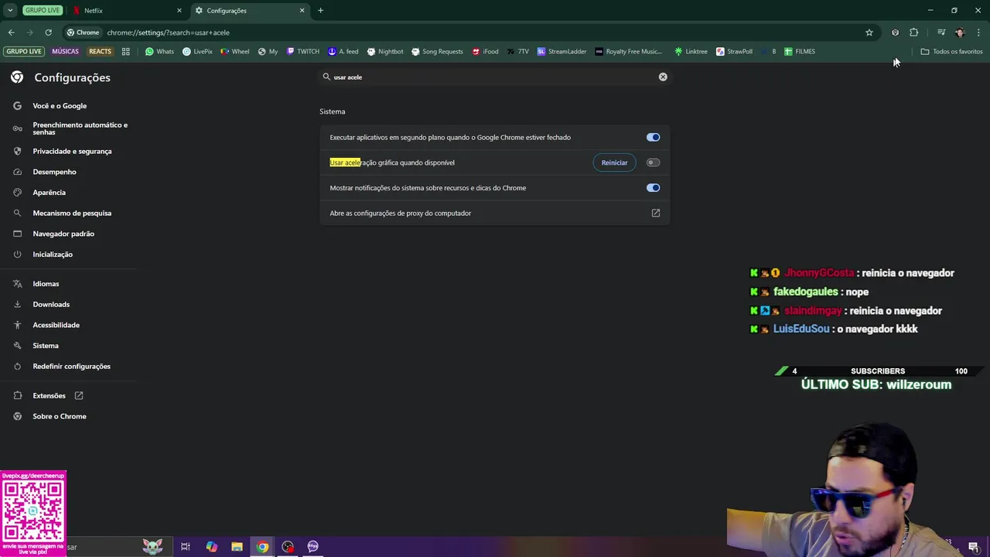Open the GRUPO LIVE bookmark folder
990x557 pixels.
pos(24,52)
